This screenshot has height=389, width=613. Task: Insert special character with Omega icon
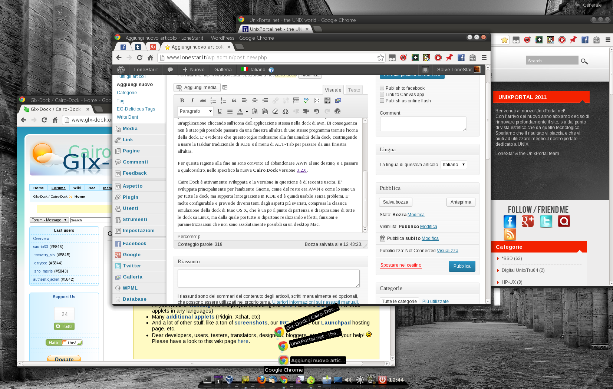click(x=285, y=111)
